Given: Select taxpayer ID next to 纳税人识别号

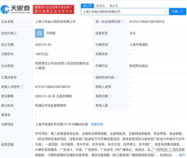Looking at the screenshot, I should tap(53, 87).
